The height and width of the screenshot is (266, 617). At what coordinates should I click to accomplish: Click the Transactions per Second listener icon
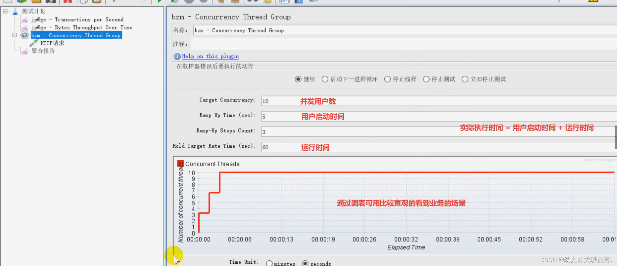25,20
